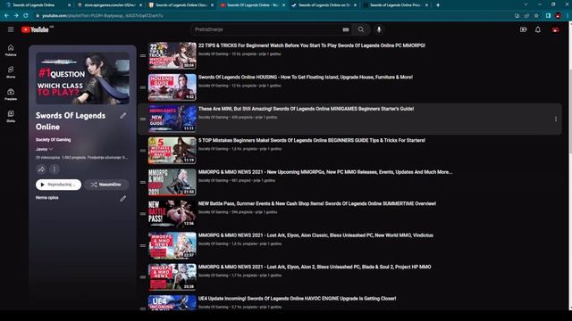Screen dimensions: 572x321
Task: Click the Nema opisa description text
Action: point(47,198)
